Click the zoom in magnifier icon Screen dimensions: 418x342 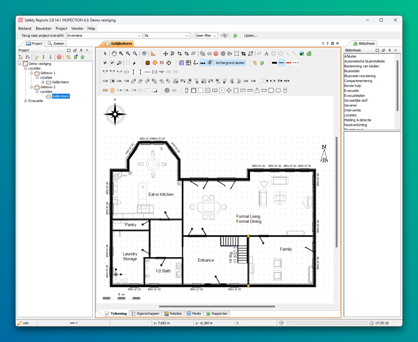tap(121, 54)
